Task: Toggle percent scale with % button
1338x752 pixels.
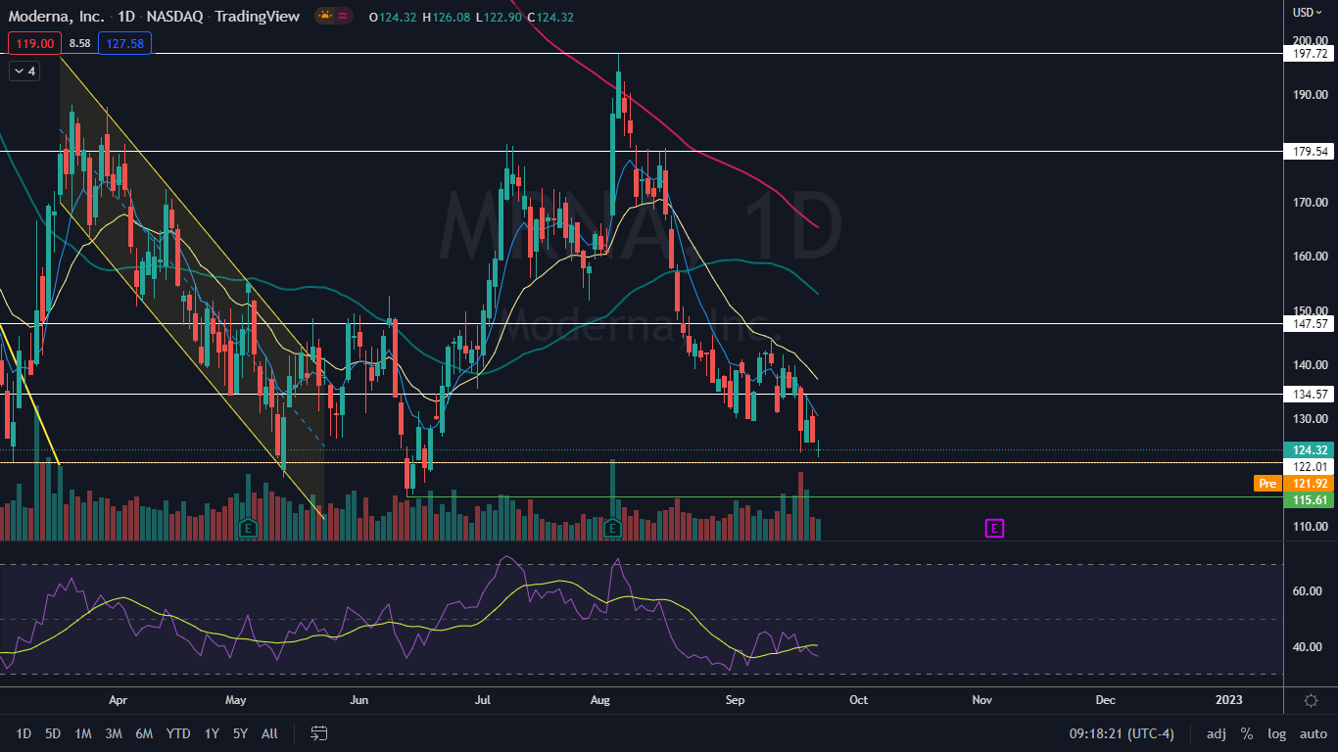Action: [1247, 733]
